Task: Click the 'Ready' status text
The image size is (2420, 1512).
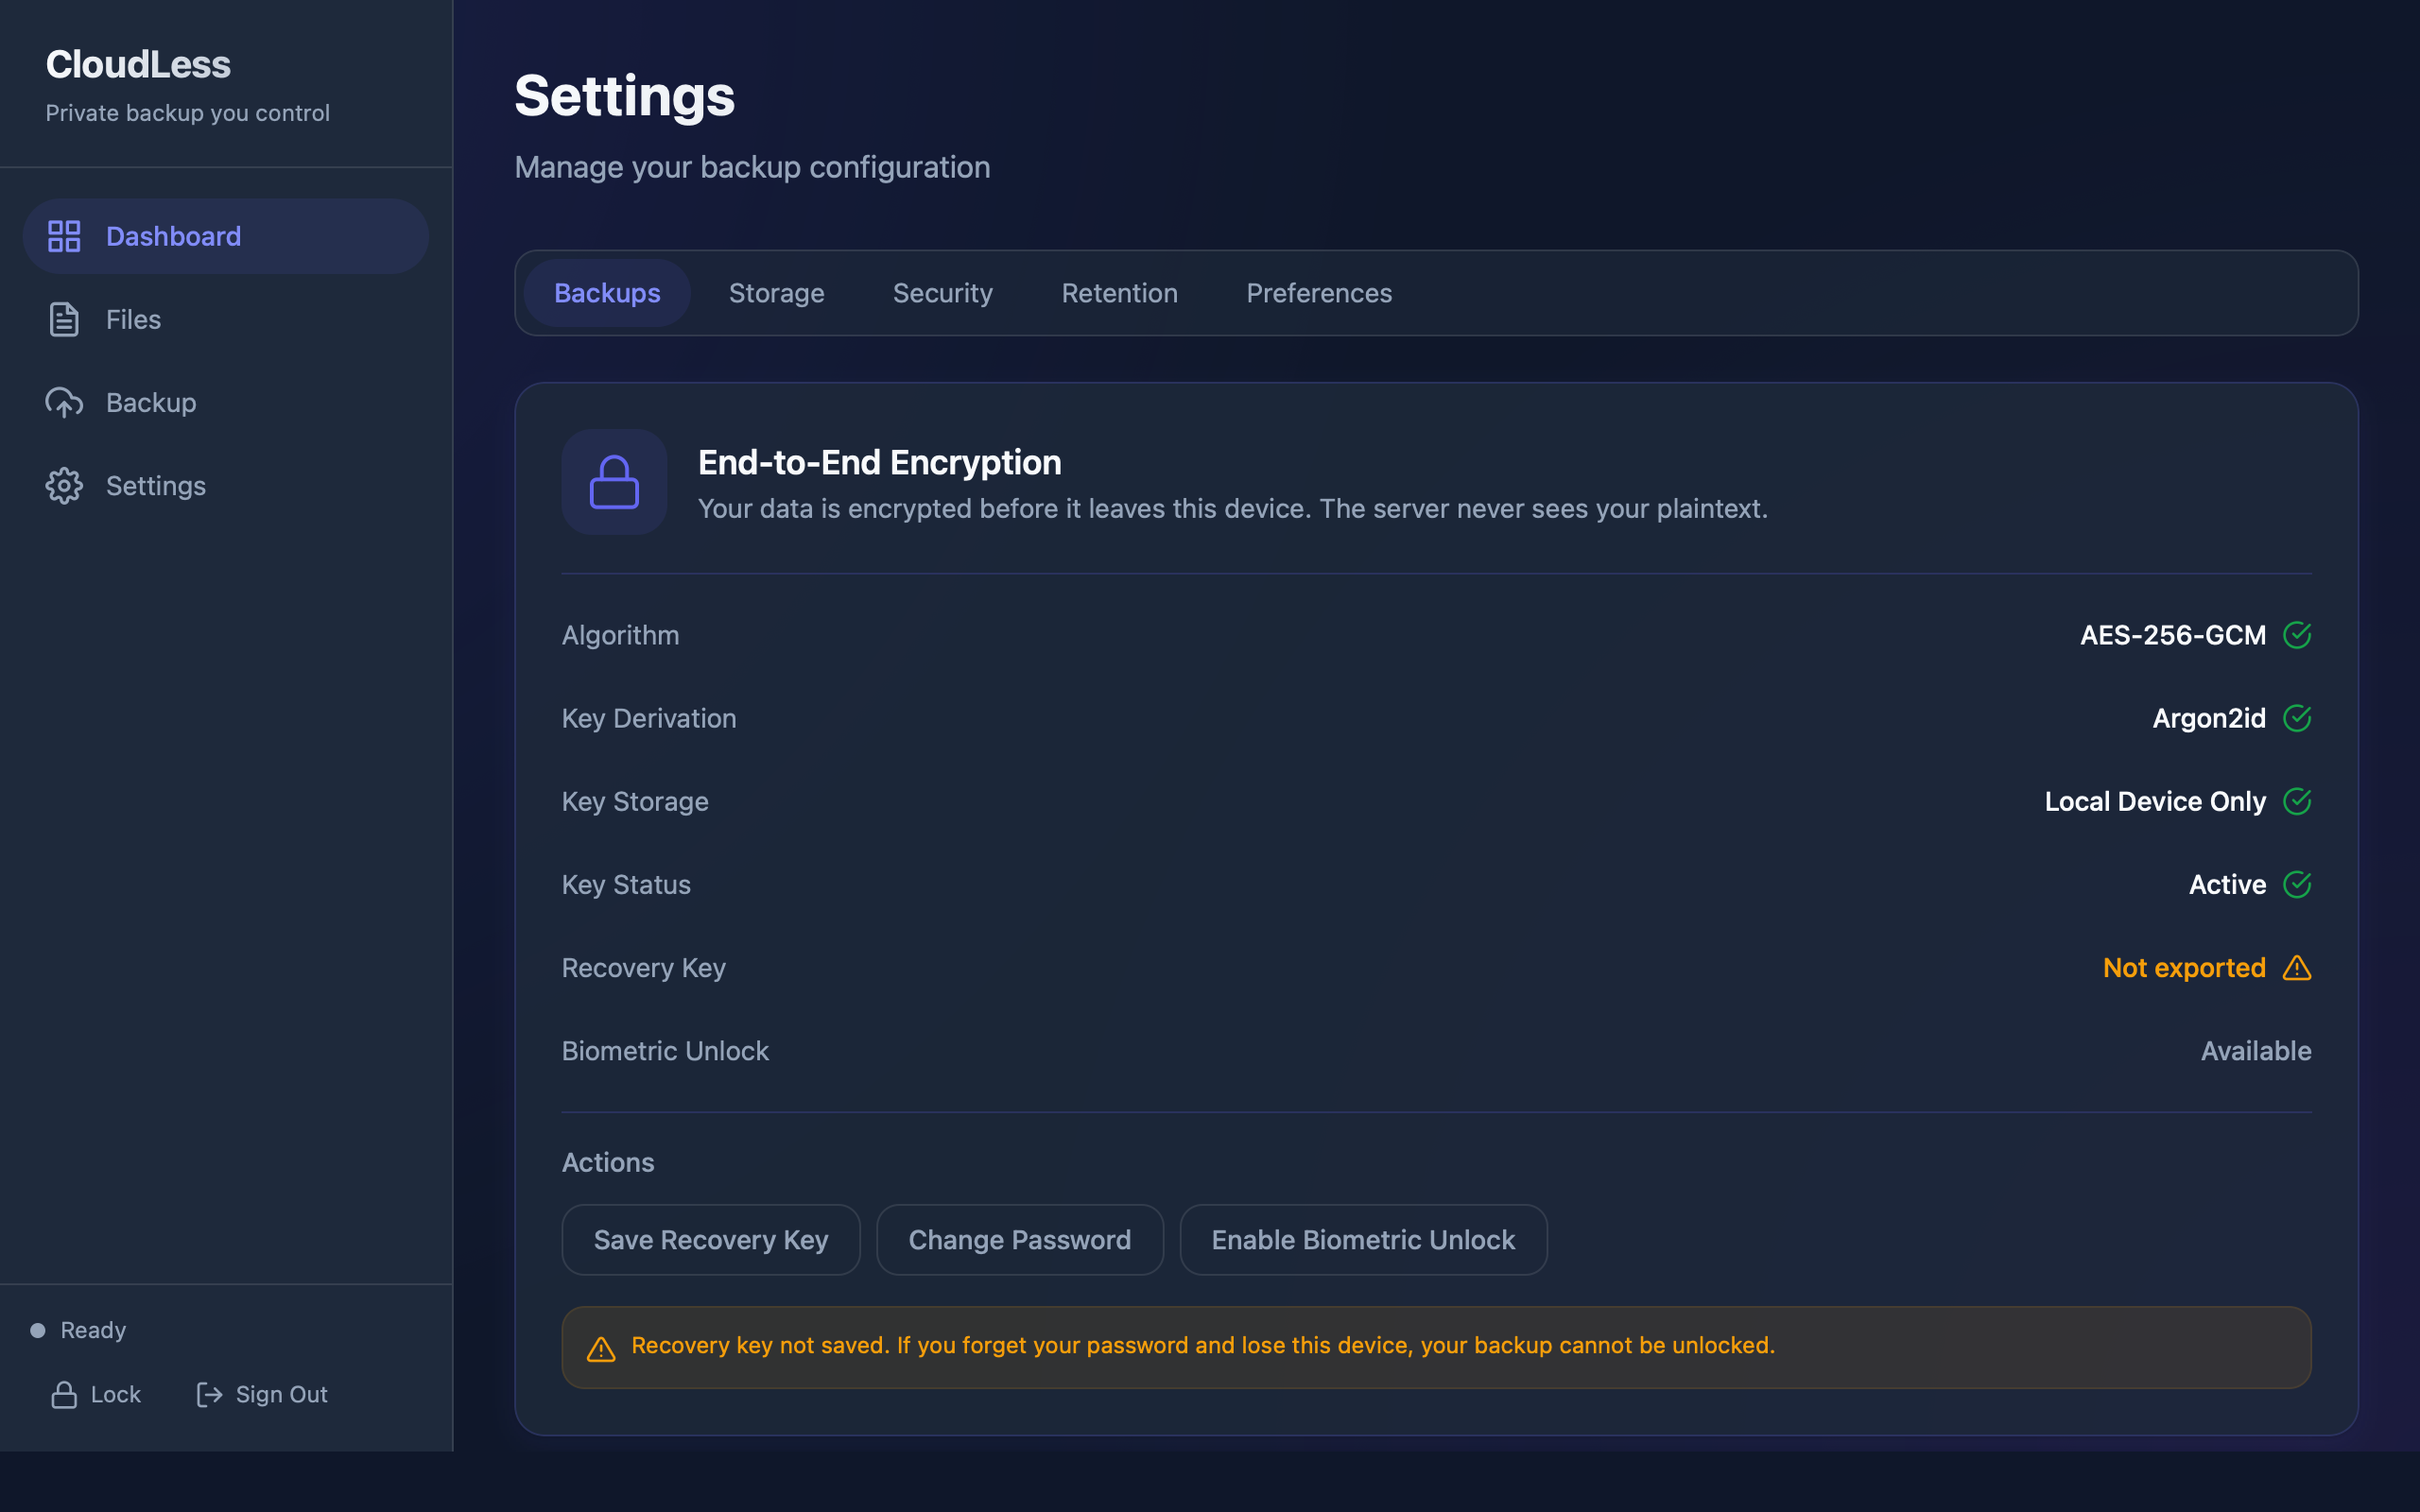Action: (x=93, y=1330)
